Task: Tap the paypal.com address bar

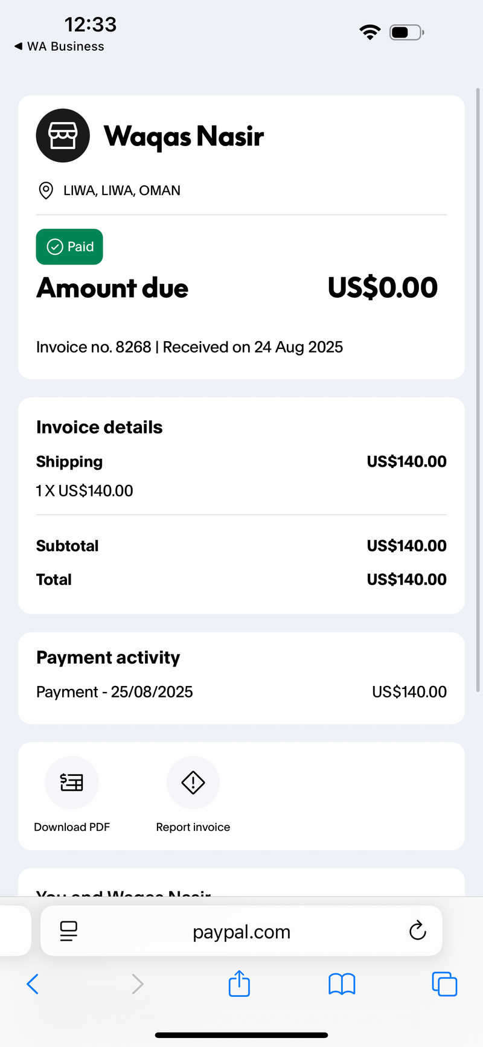Action: point(241,930)
